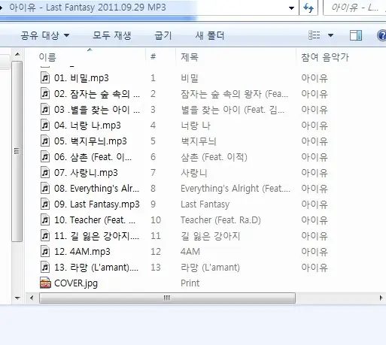Click title cell Teacher (Feat. Ra.D)
This screenshot has width=386, height=345.
pos(220,220)
